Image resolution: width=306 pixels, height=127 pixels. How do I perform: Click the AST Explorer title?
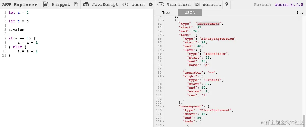click(19, 5)
